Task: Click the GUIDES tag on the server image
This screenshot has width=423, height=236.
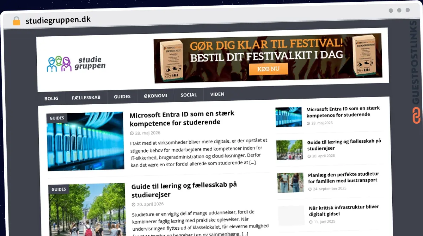Action: pyautogui.click(x=57, y=118)
